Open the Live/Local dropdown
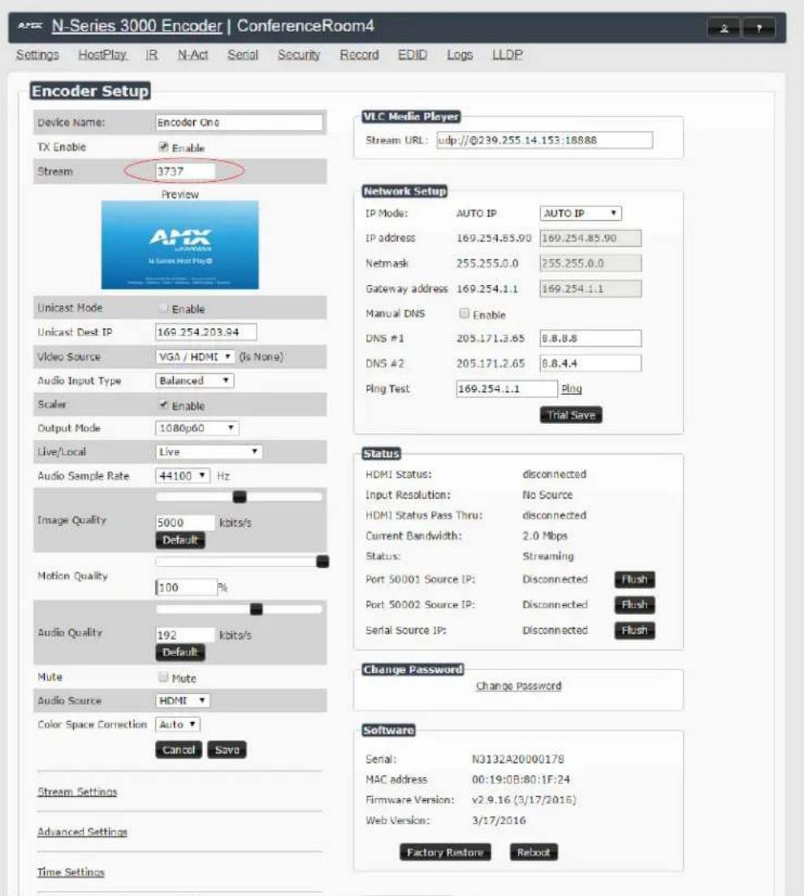This screenshot has width=804, height=896. [209, 452]
